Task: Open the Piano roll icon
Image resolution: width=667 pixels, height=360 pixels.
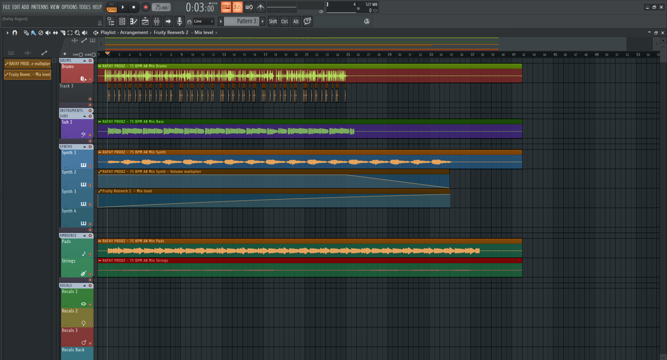Action: pos(134,22)
